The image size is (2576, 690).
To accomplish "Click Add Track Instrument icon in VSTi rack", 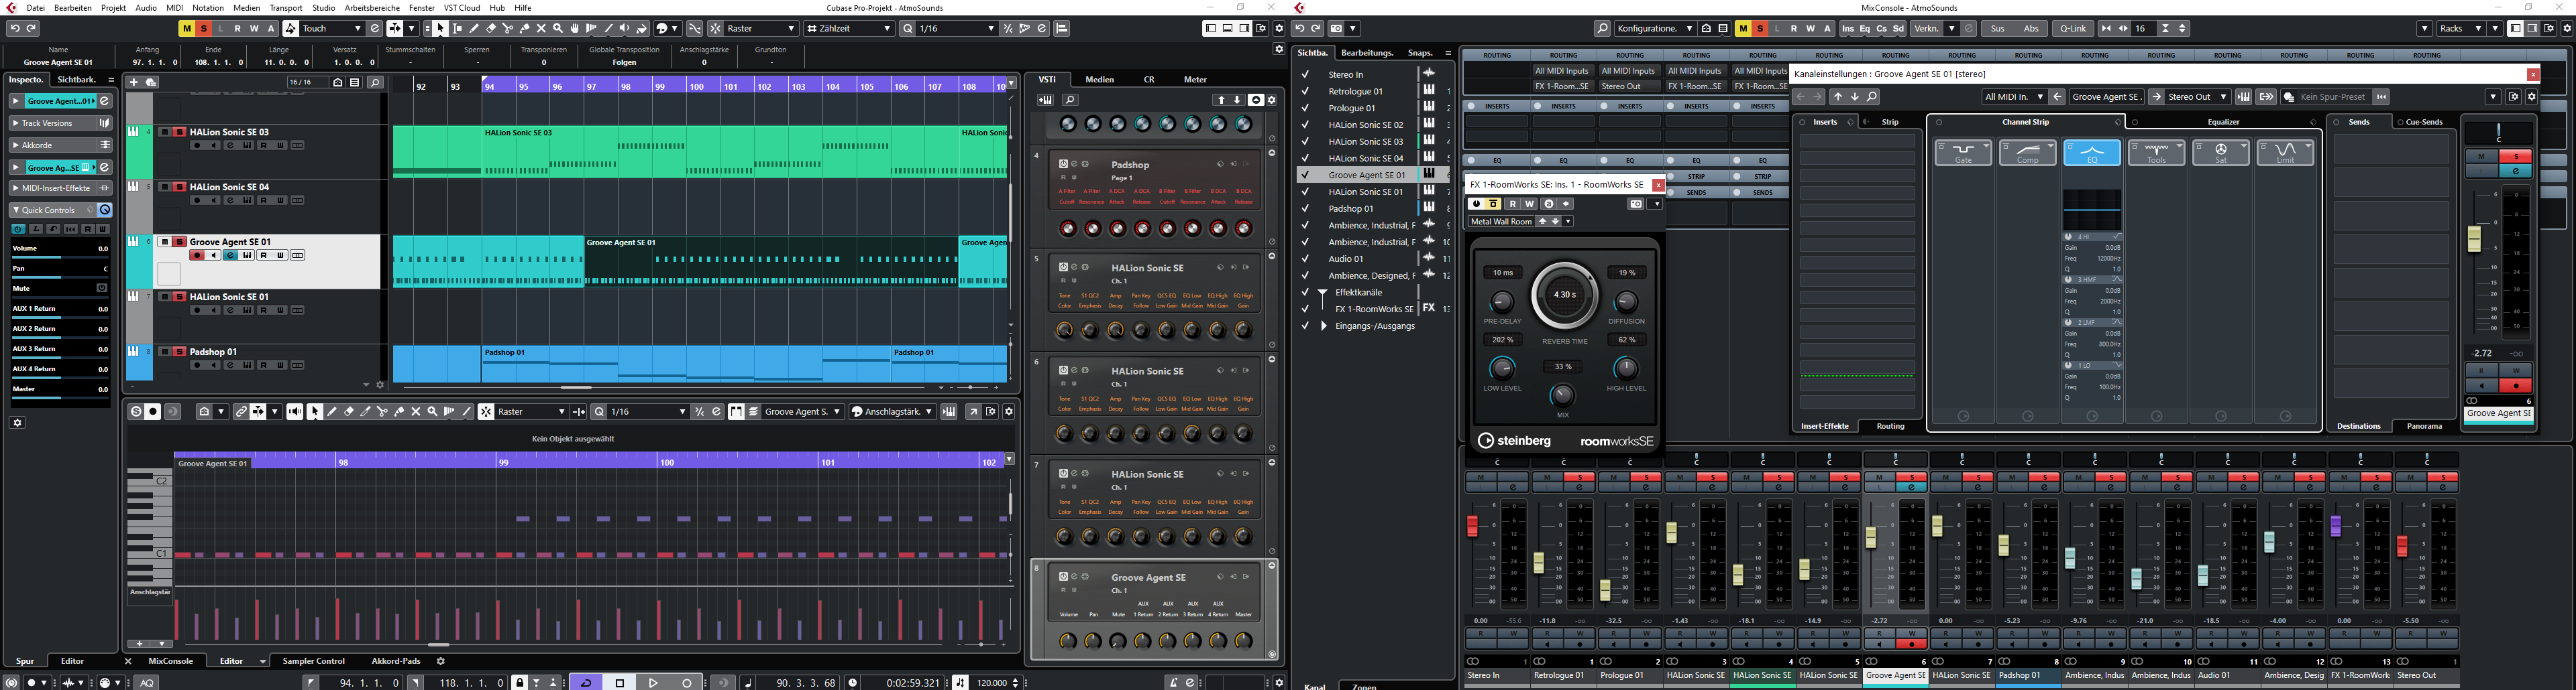I will point(1046,100).
